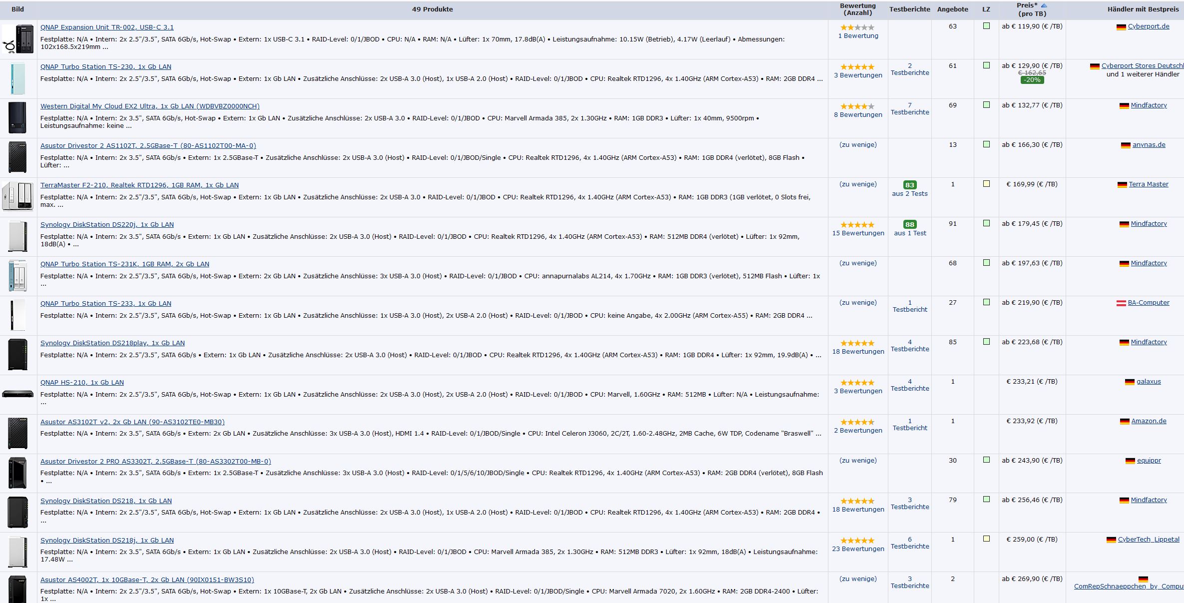Viewport: 1184px width, 603px height.
Task: Click the LZ availability box for QNAP TS-230
Action: [x=986, y=65]
